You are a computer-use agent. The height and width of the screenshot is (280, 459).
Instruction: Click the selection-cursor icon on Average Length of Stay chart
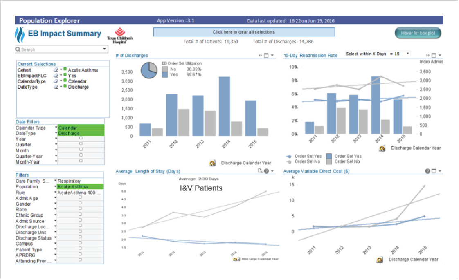[x=260, y=171]
